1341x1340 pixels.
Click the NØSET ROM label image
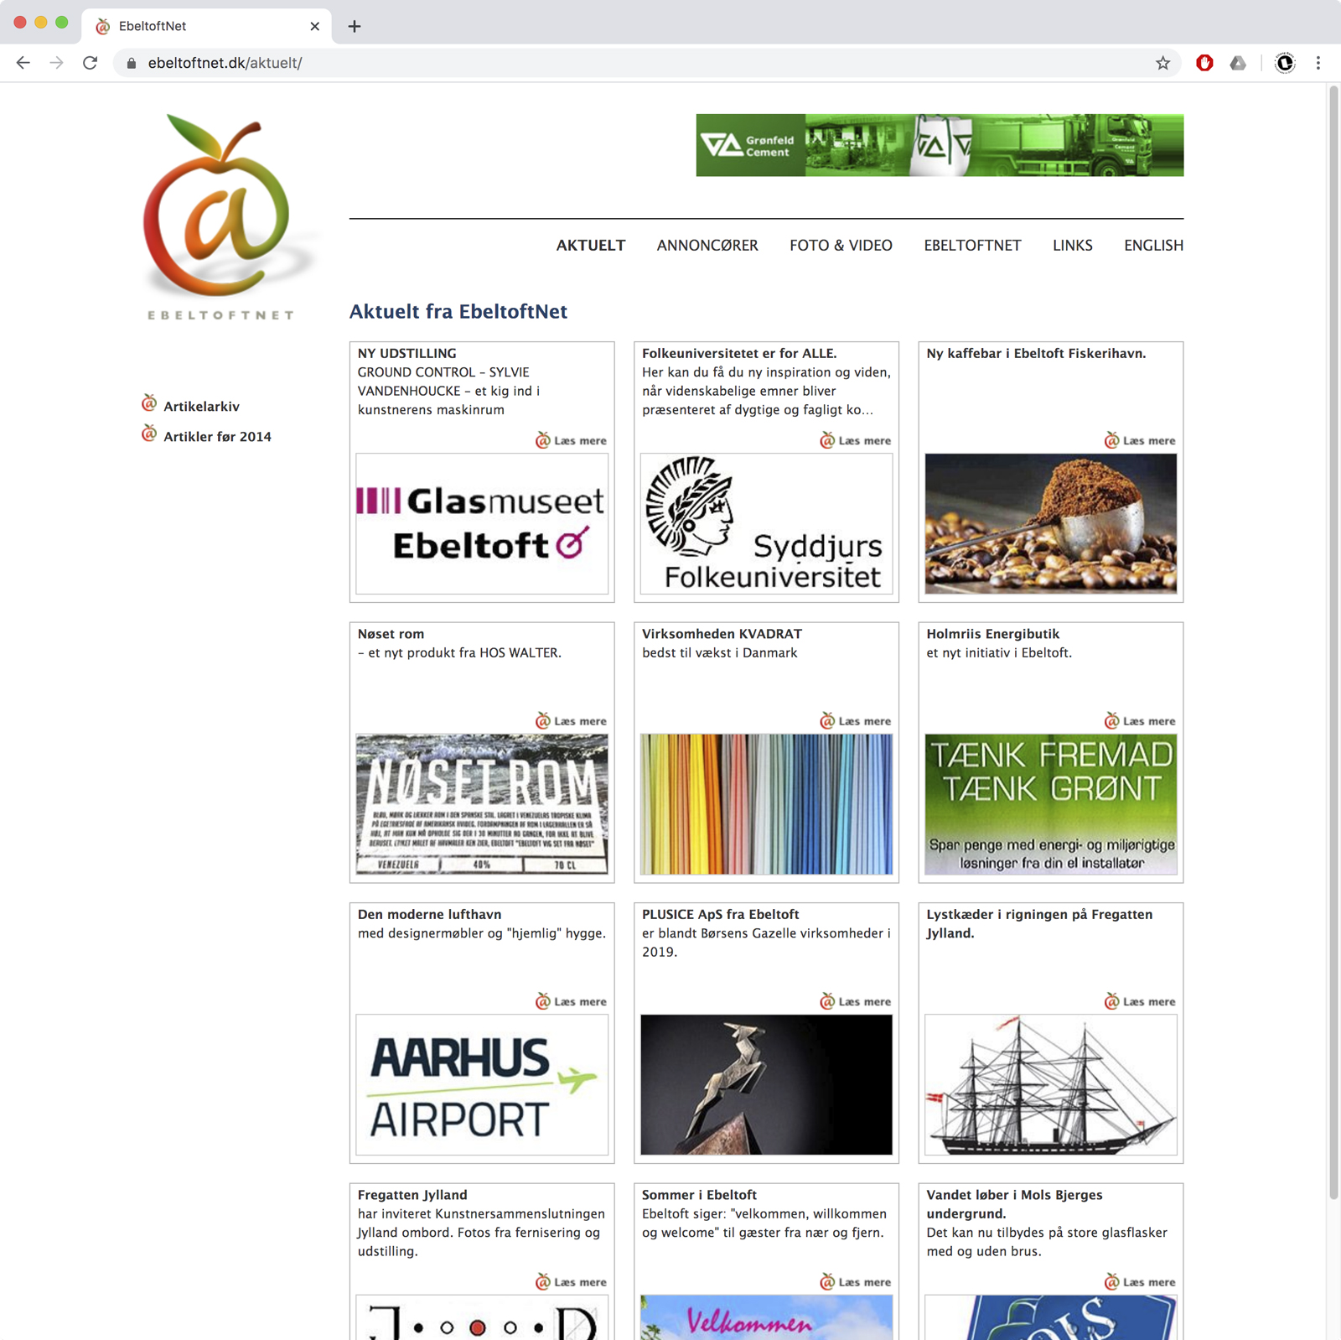[x=482, y=804]
